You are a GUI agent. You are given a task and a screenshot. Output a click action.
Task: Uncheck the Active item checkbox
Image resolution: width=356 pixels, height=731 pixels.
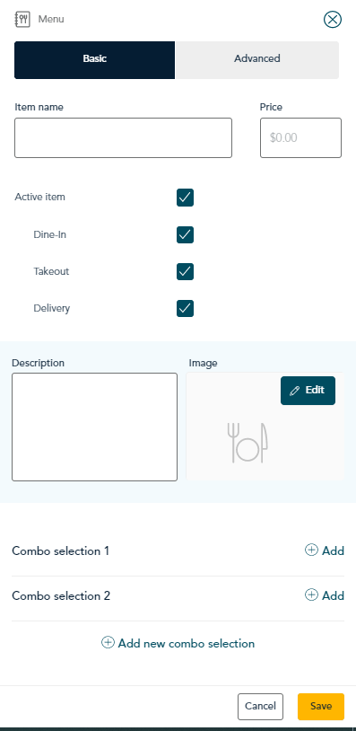pyautogui.click(x=185, y=198)
